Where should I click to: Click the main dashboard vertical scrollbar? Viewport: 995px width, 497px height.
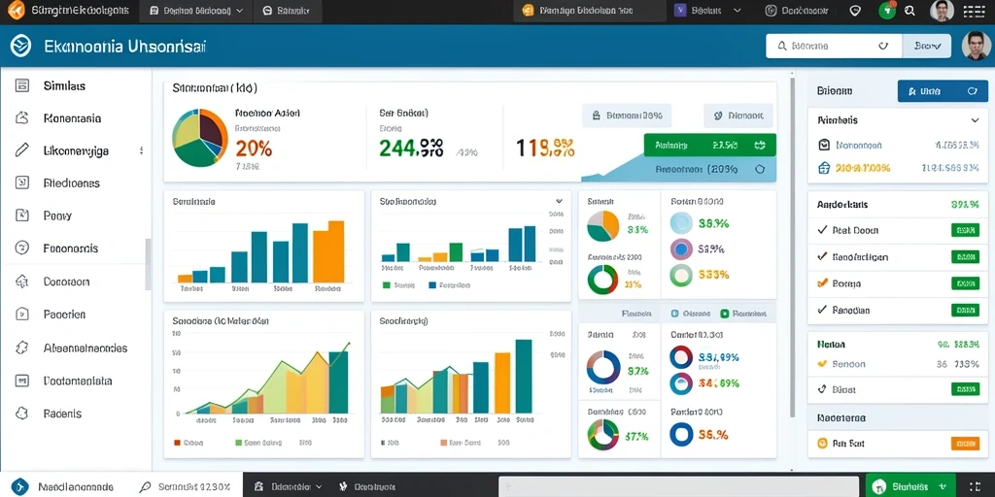point(792,248)
